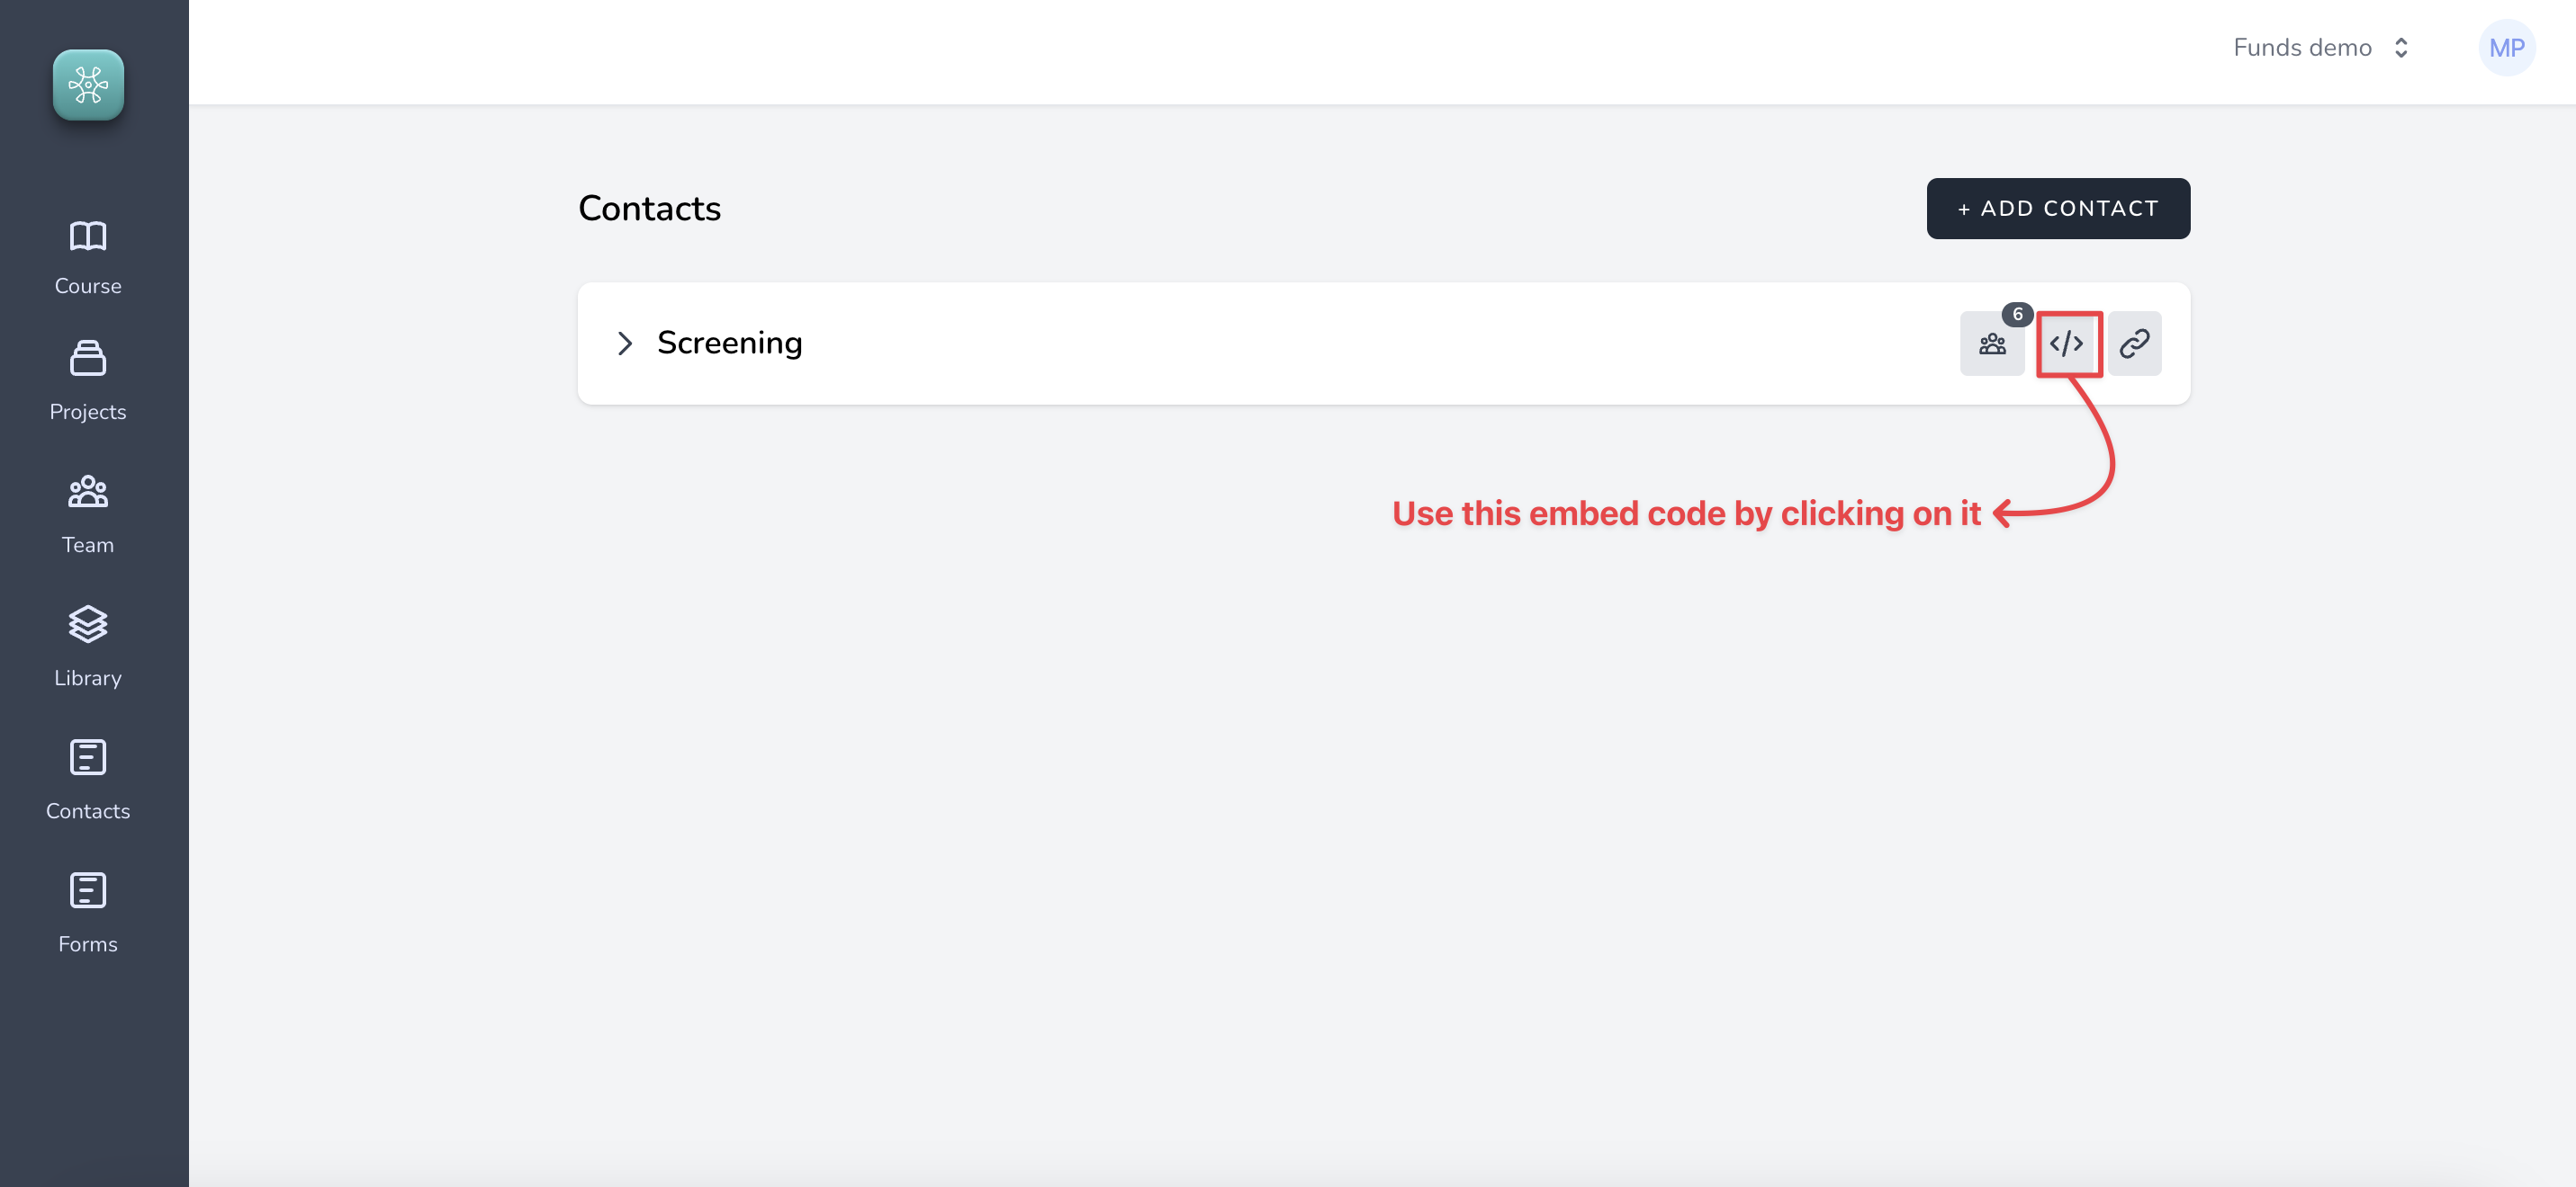Viewport: 2576px width, 1187px height.
Task: Click the Screening group title
Action: [729, 343]
